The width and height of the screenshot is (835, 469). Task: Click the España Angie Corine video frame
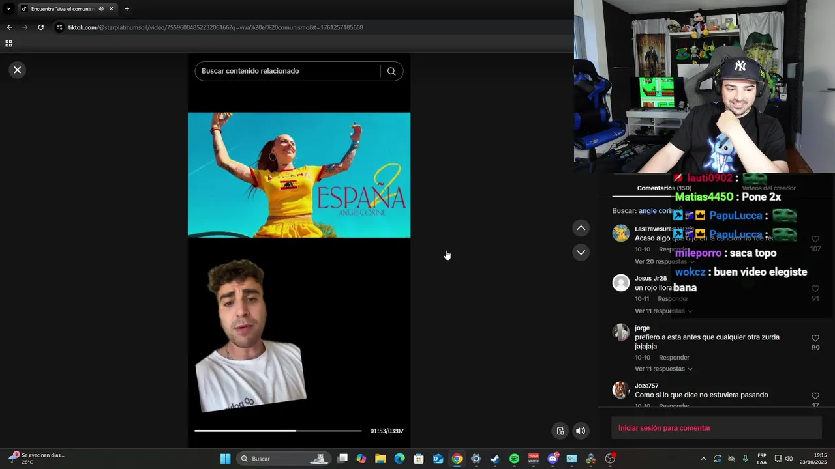pos(299,175)
